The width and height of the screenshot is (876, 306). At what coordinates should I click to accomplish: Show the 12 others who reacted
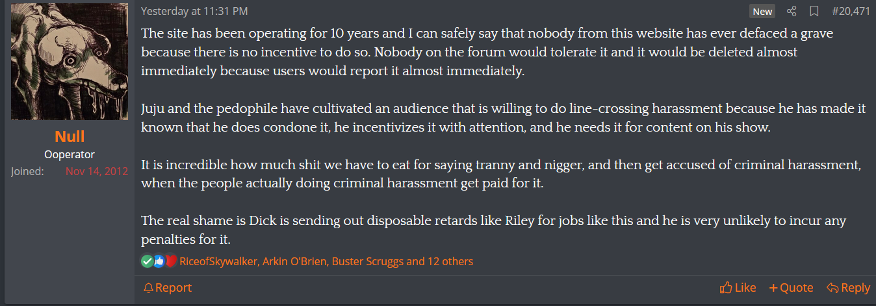click(448, 262)
